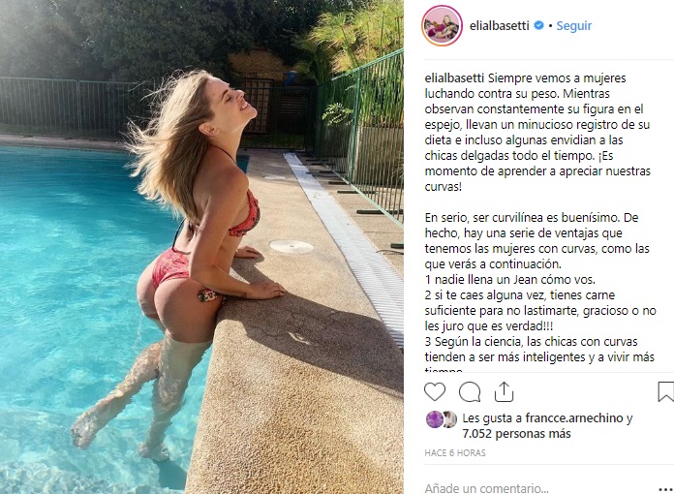
Task: View the 7.052 personas más likes list
Action: [517, 433]
